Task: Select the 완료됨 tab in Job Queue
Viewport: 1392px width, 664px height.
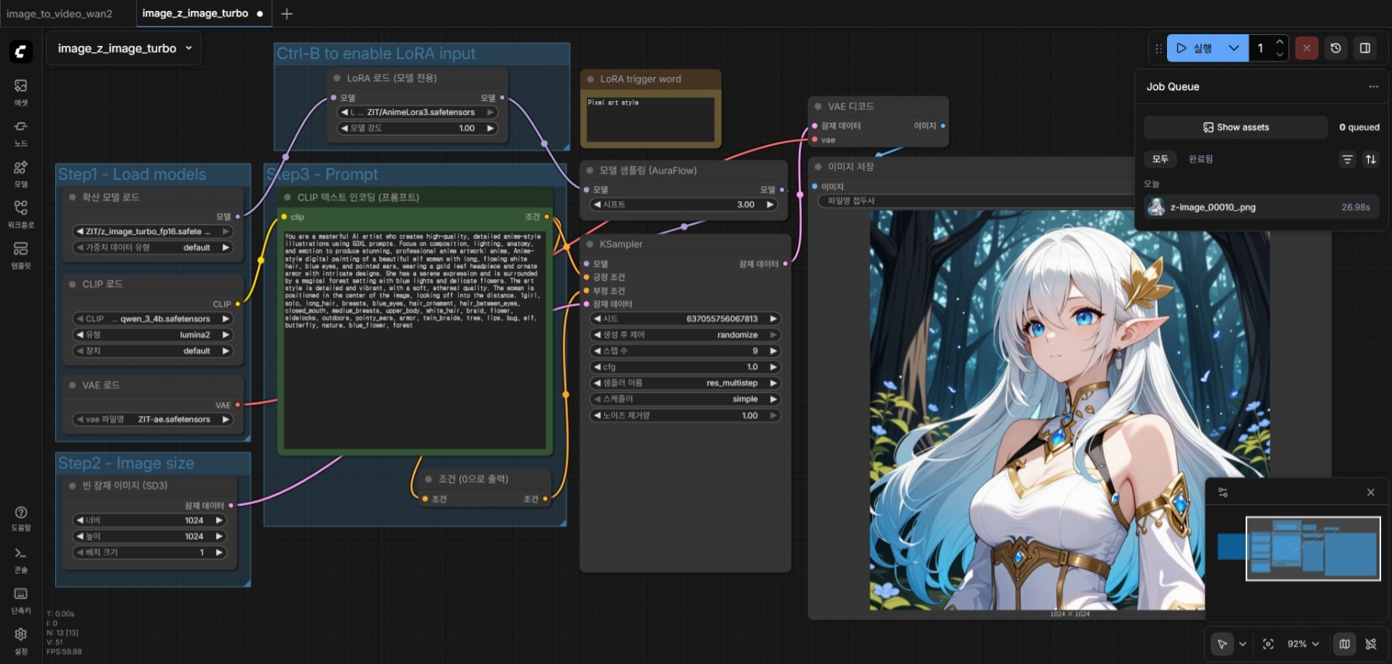Action: [x=1200, y=159]
